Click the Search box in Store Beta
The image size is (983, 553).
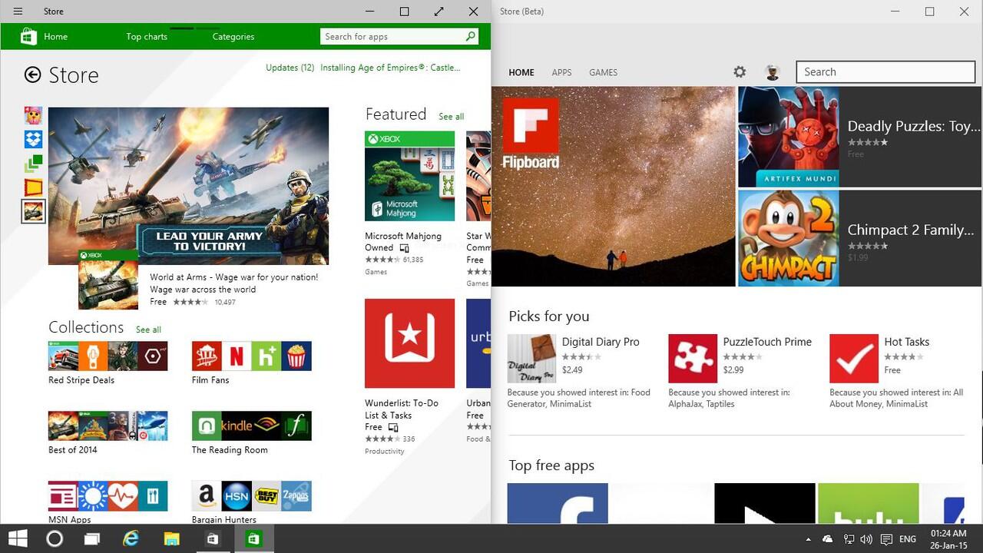(x=885, y=71)
